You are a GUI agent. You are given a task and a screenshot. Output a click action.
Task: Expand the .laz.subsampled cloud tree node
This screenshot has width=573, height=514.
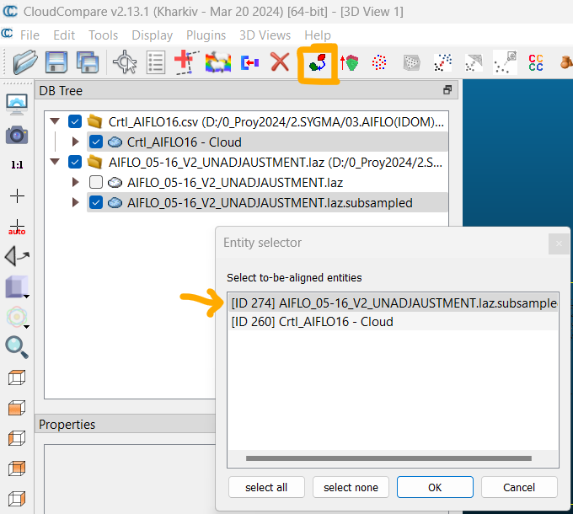tap(76, 202)
